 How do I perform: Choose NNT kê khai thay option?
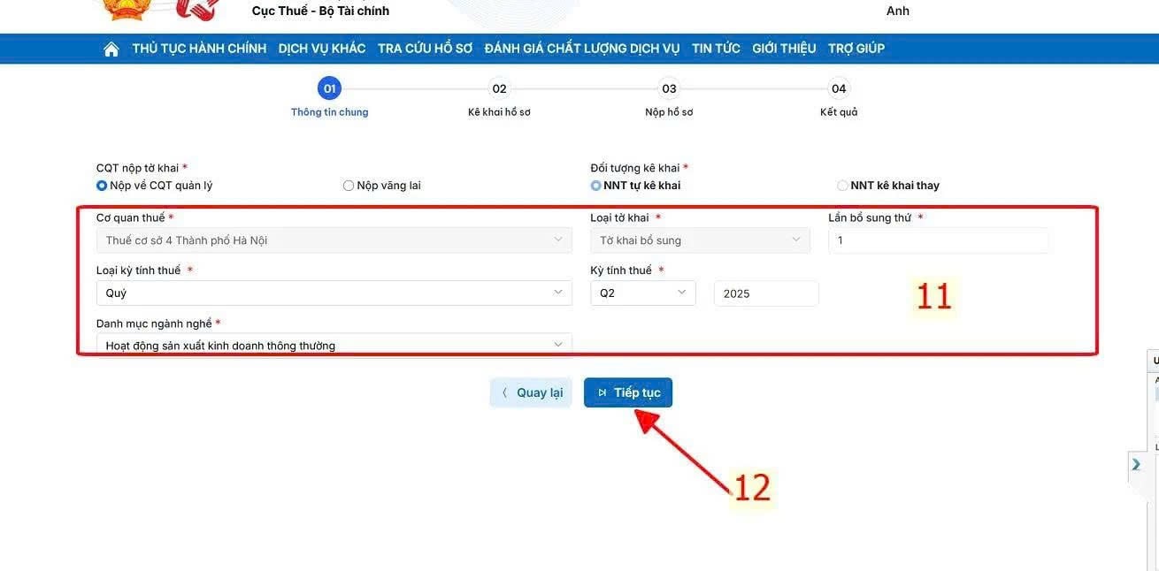pos(842,186)
